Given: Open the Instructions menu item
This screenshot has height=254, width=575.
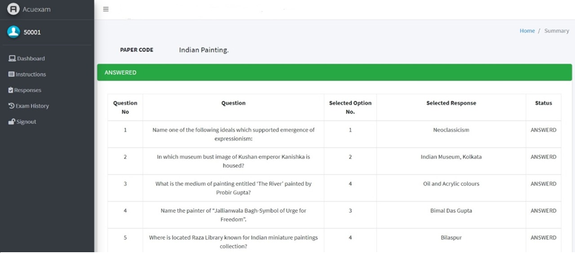Looking at the screenshot, I should [30, 74].
